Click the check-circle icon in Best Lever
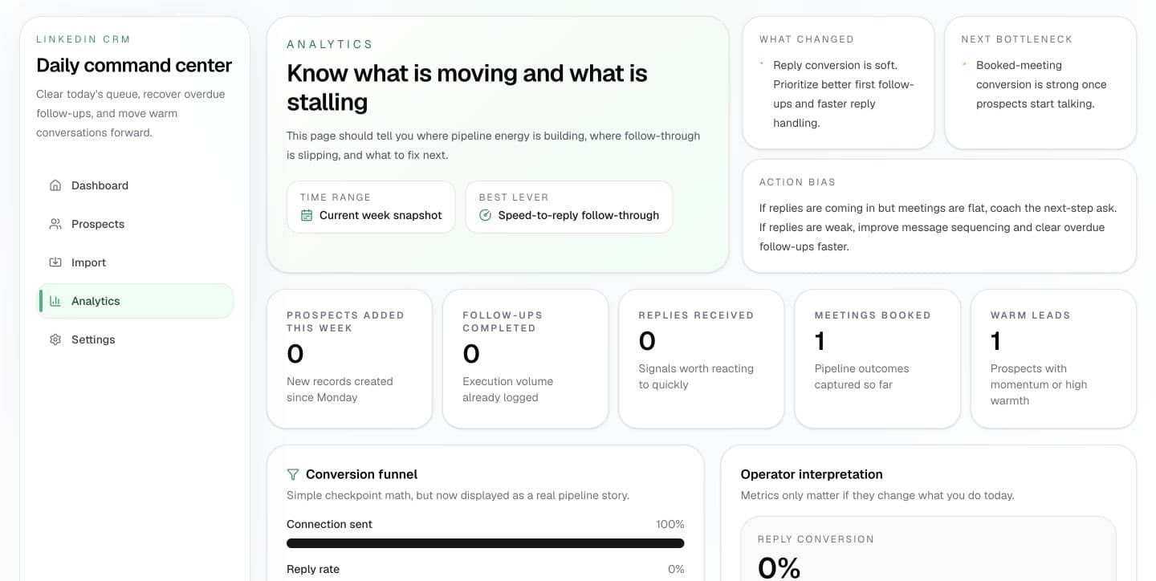The image size is (1156, 581). [485, 215]
